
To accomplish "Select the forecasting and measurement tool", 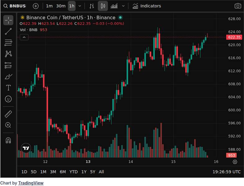I will click(8, 65).
